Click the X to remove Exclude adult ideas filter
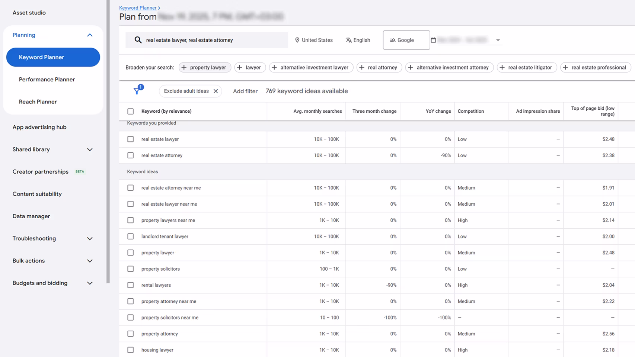The width and height of the screenshot is (635, 357). pos(216,91)
